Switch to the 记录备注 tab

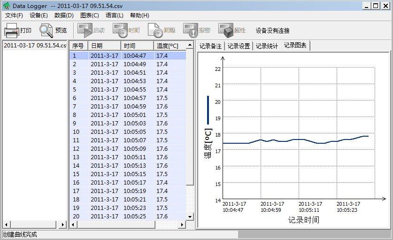point(210,46)
